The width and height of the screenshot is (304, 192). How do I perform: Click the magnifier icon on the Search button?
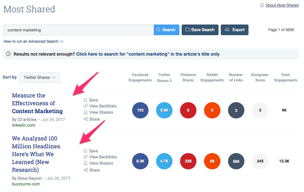coord(159,30)
